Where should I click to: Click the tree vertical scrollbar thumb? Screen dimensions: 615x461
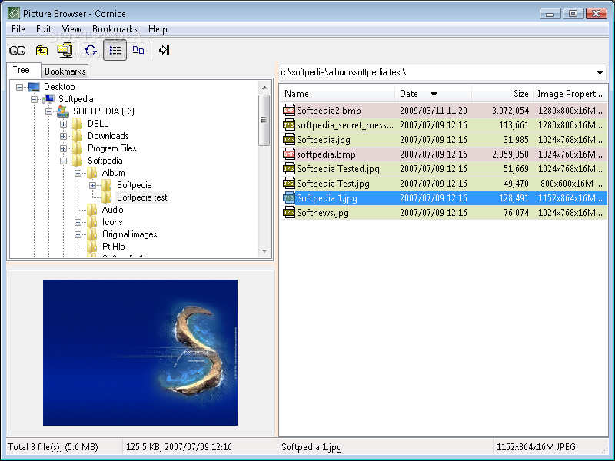point(264,120)
